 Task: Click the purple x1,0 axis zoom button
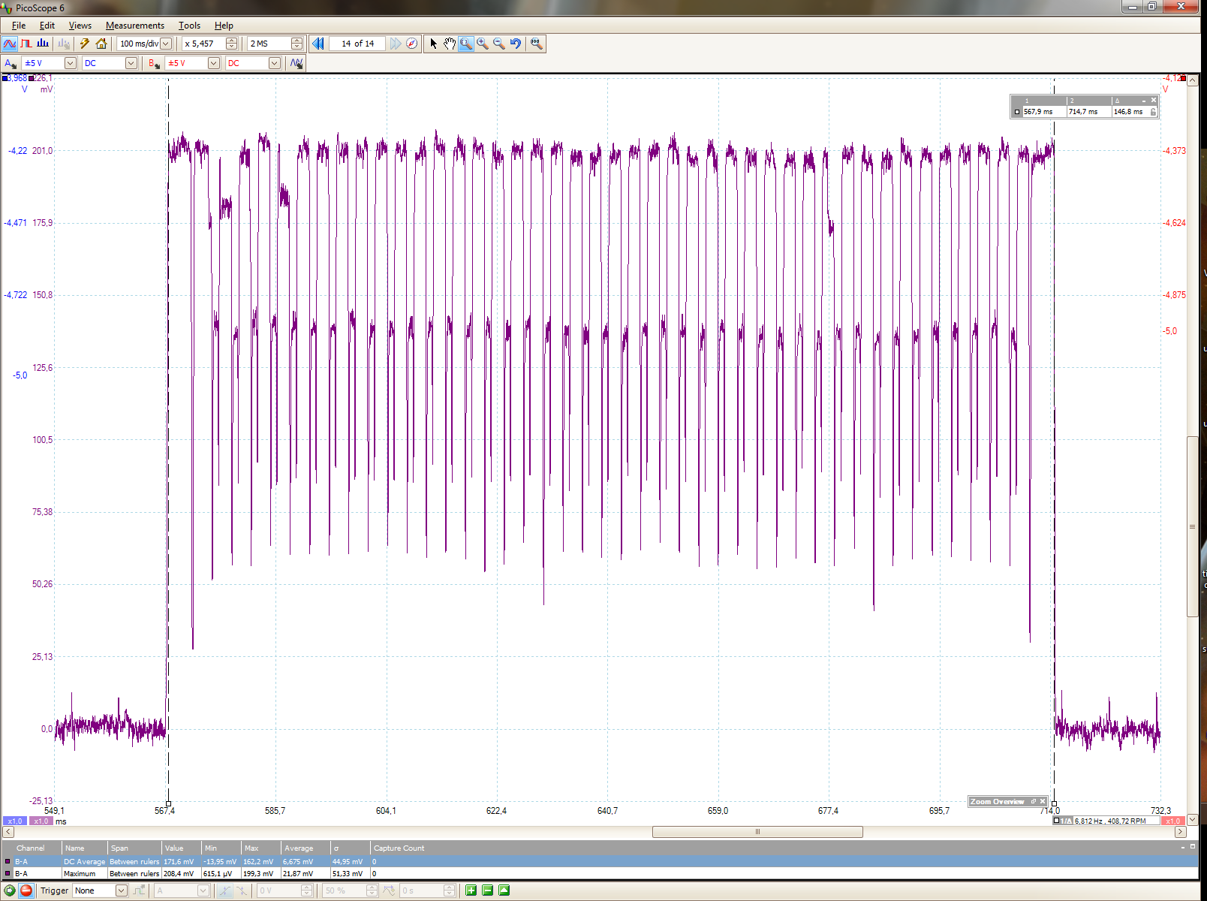(41, 821)
